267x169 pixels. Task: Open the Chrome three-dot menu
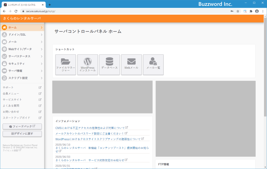point(263,11)
